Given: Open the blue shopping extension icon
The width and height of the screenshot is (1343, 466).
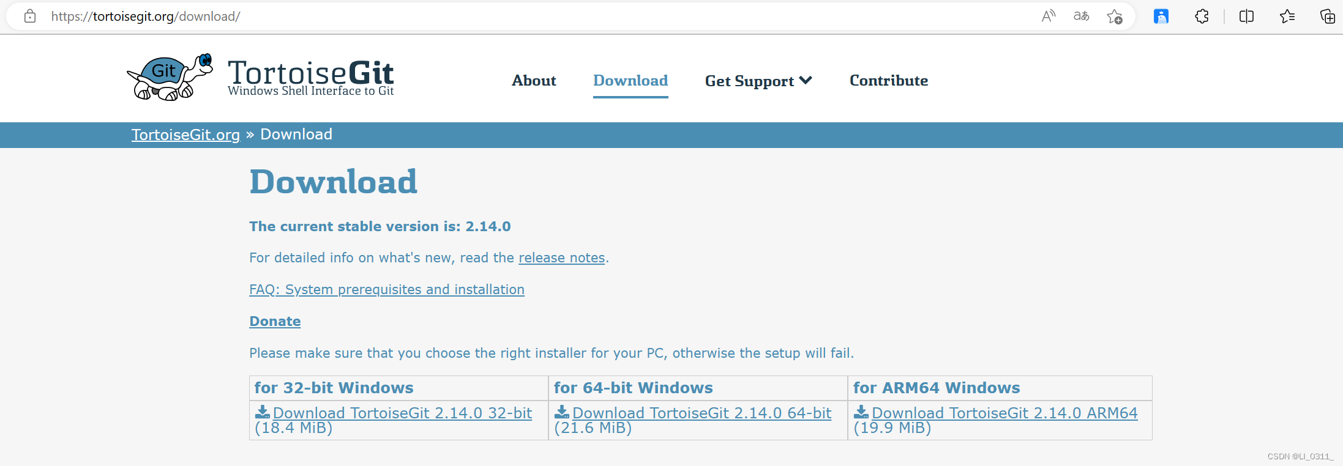Looking at the screenshot, I should (x=1161, y=17).
